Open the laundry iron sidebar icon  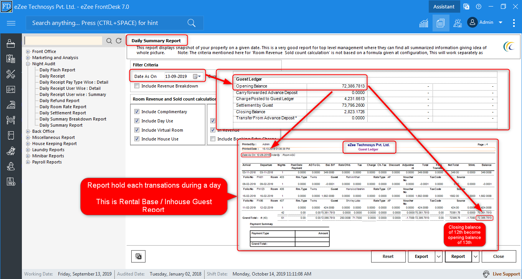[x=11, y=104]
